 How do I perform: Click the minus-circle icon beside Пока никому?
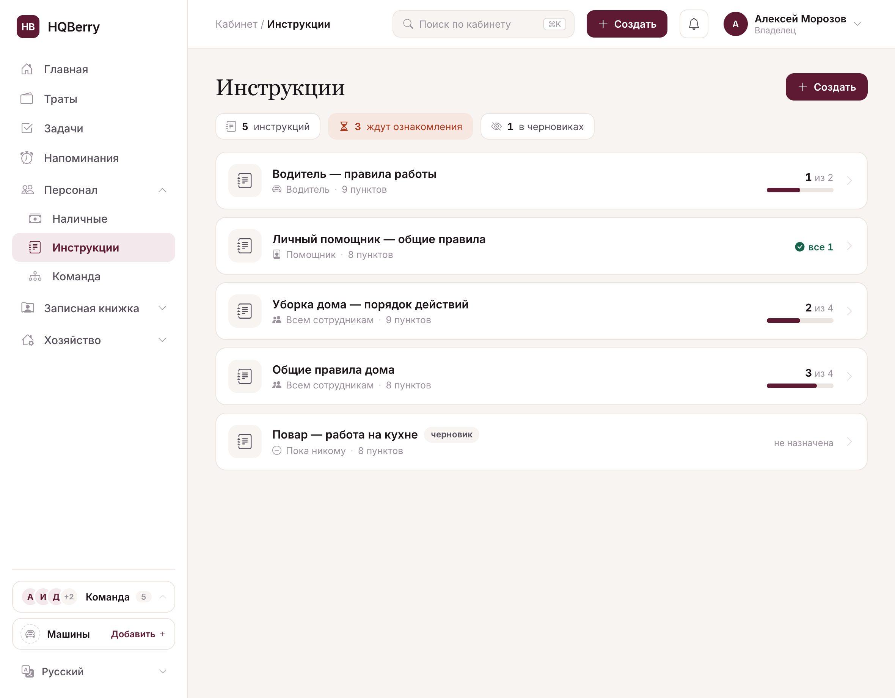277,451
